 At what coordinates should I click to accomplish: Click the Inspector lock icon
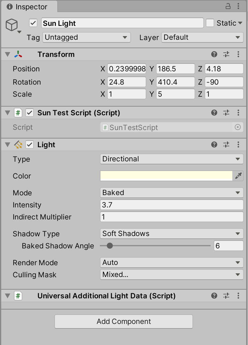click(228, 6)
